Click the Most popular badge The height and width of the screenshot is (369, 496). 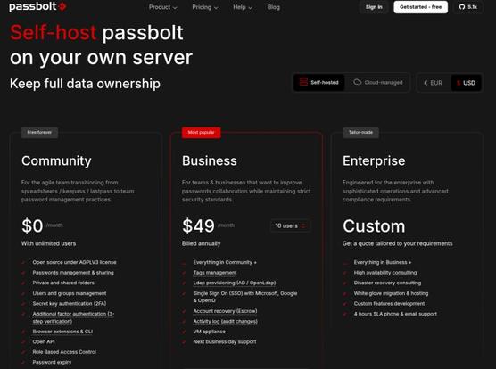tap(201, 133)
